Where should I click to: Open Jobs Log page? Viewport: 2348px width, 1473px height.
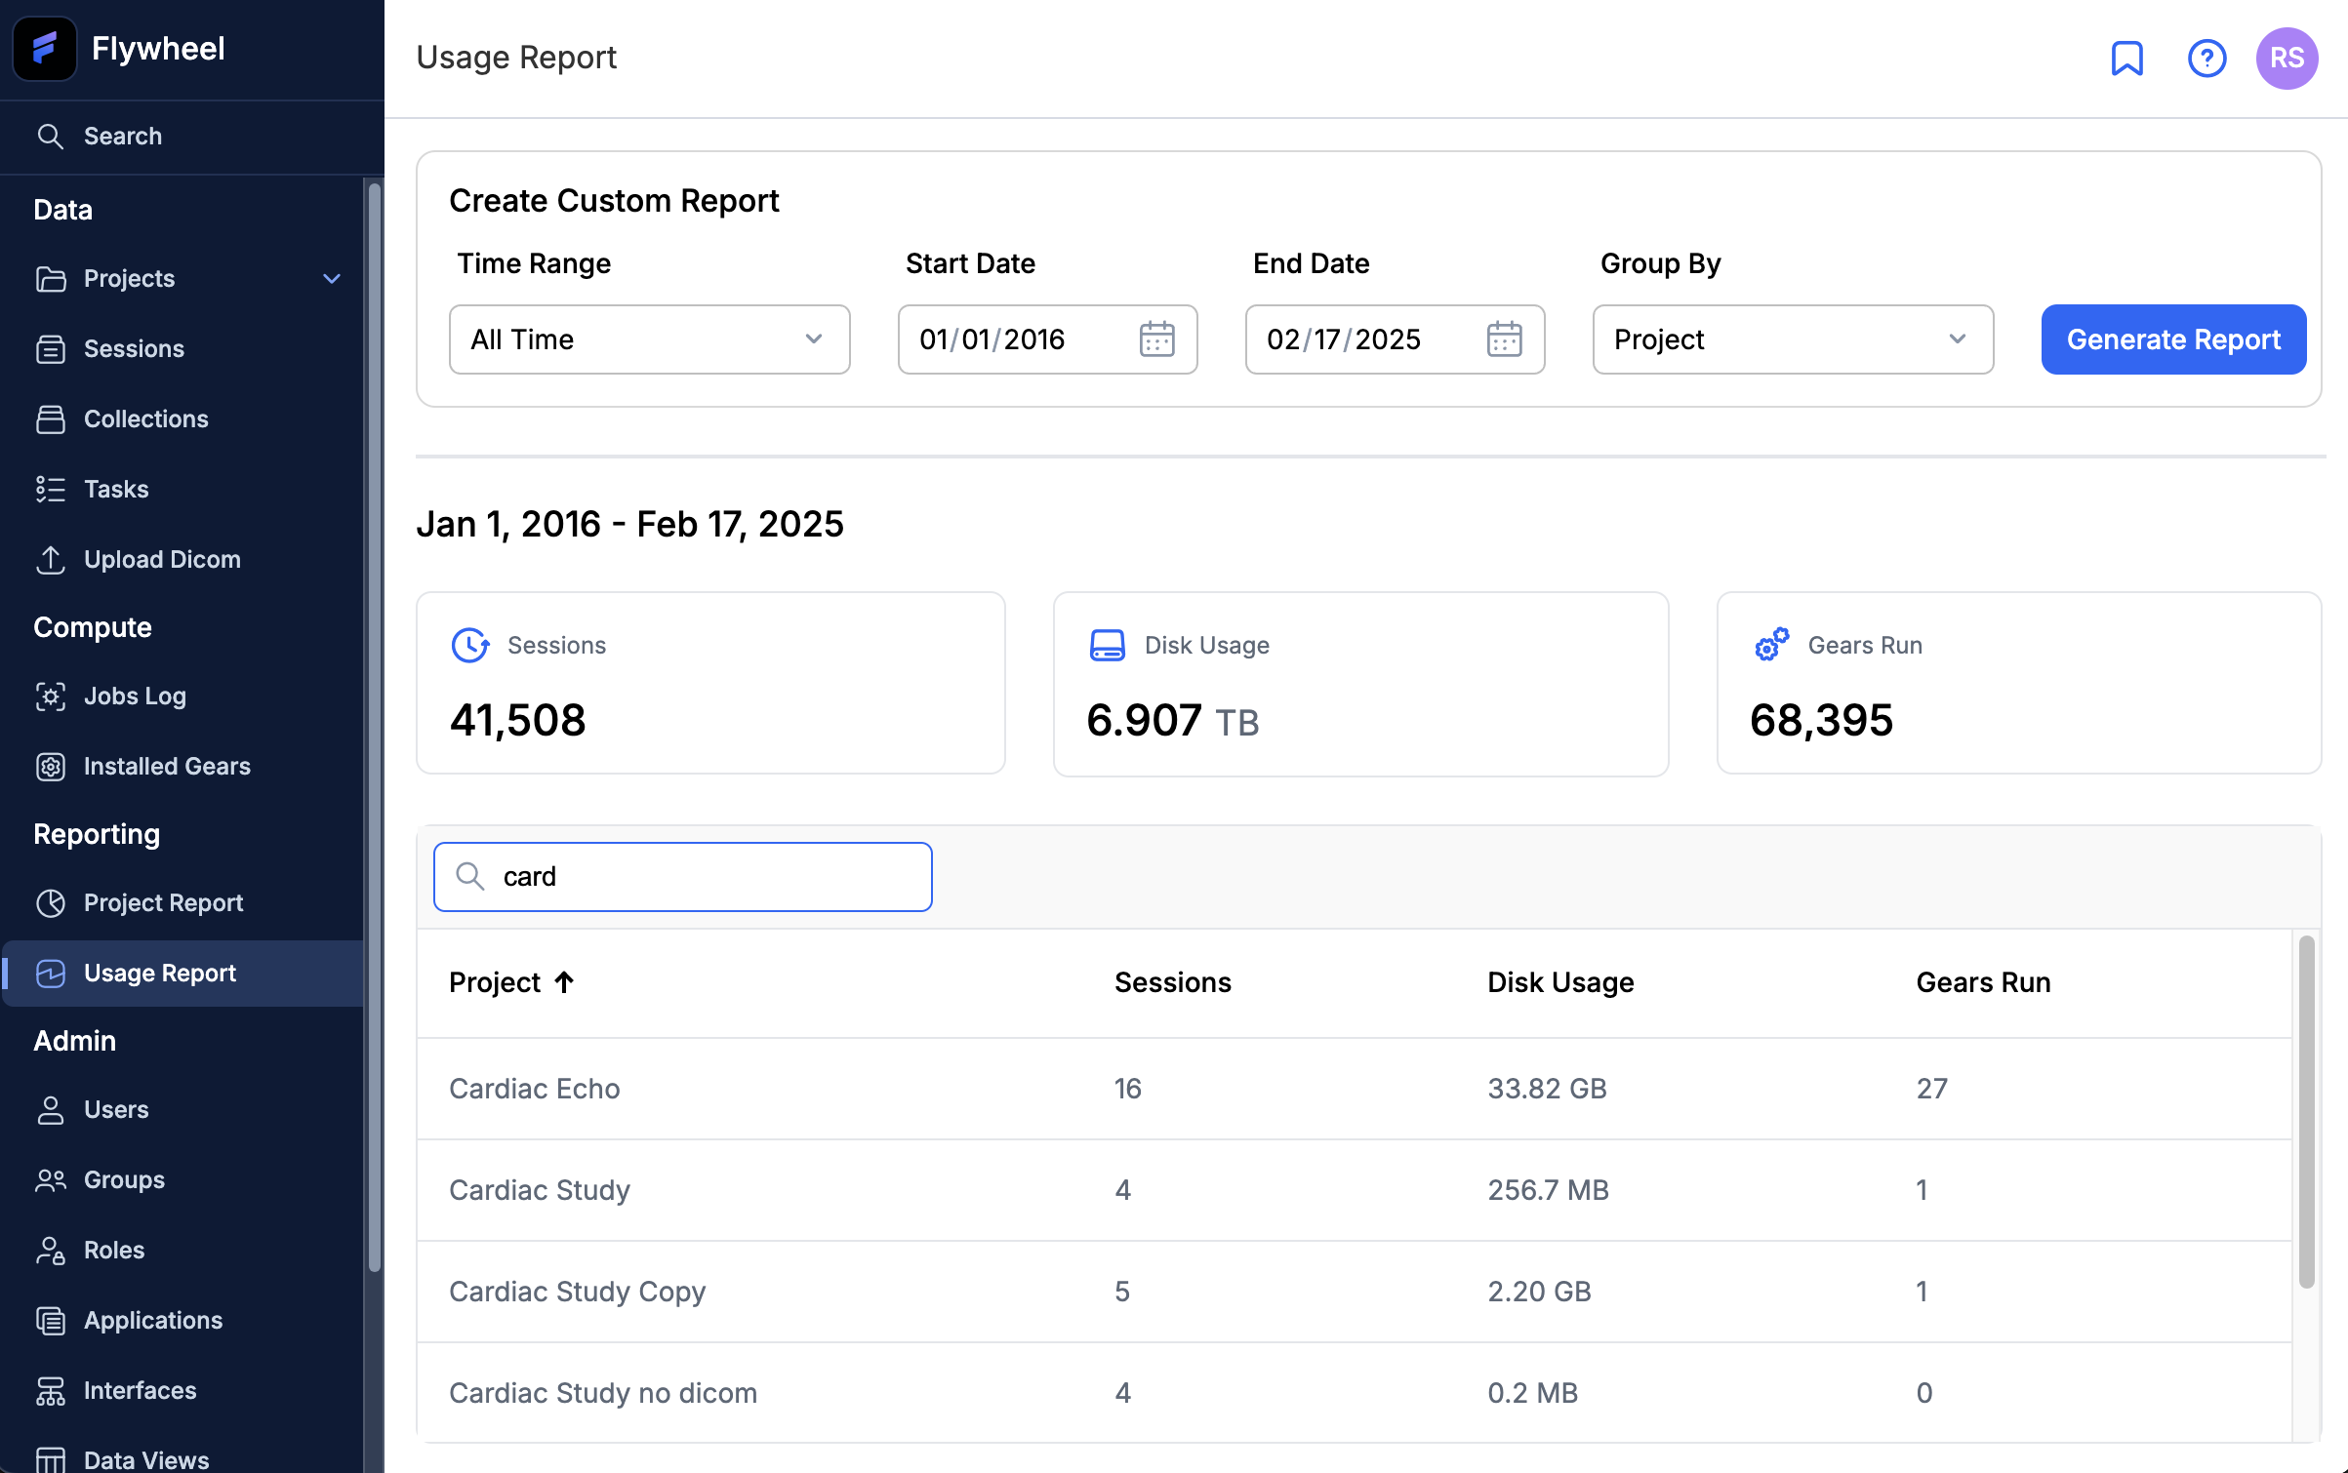(x=135, y=697)
